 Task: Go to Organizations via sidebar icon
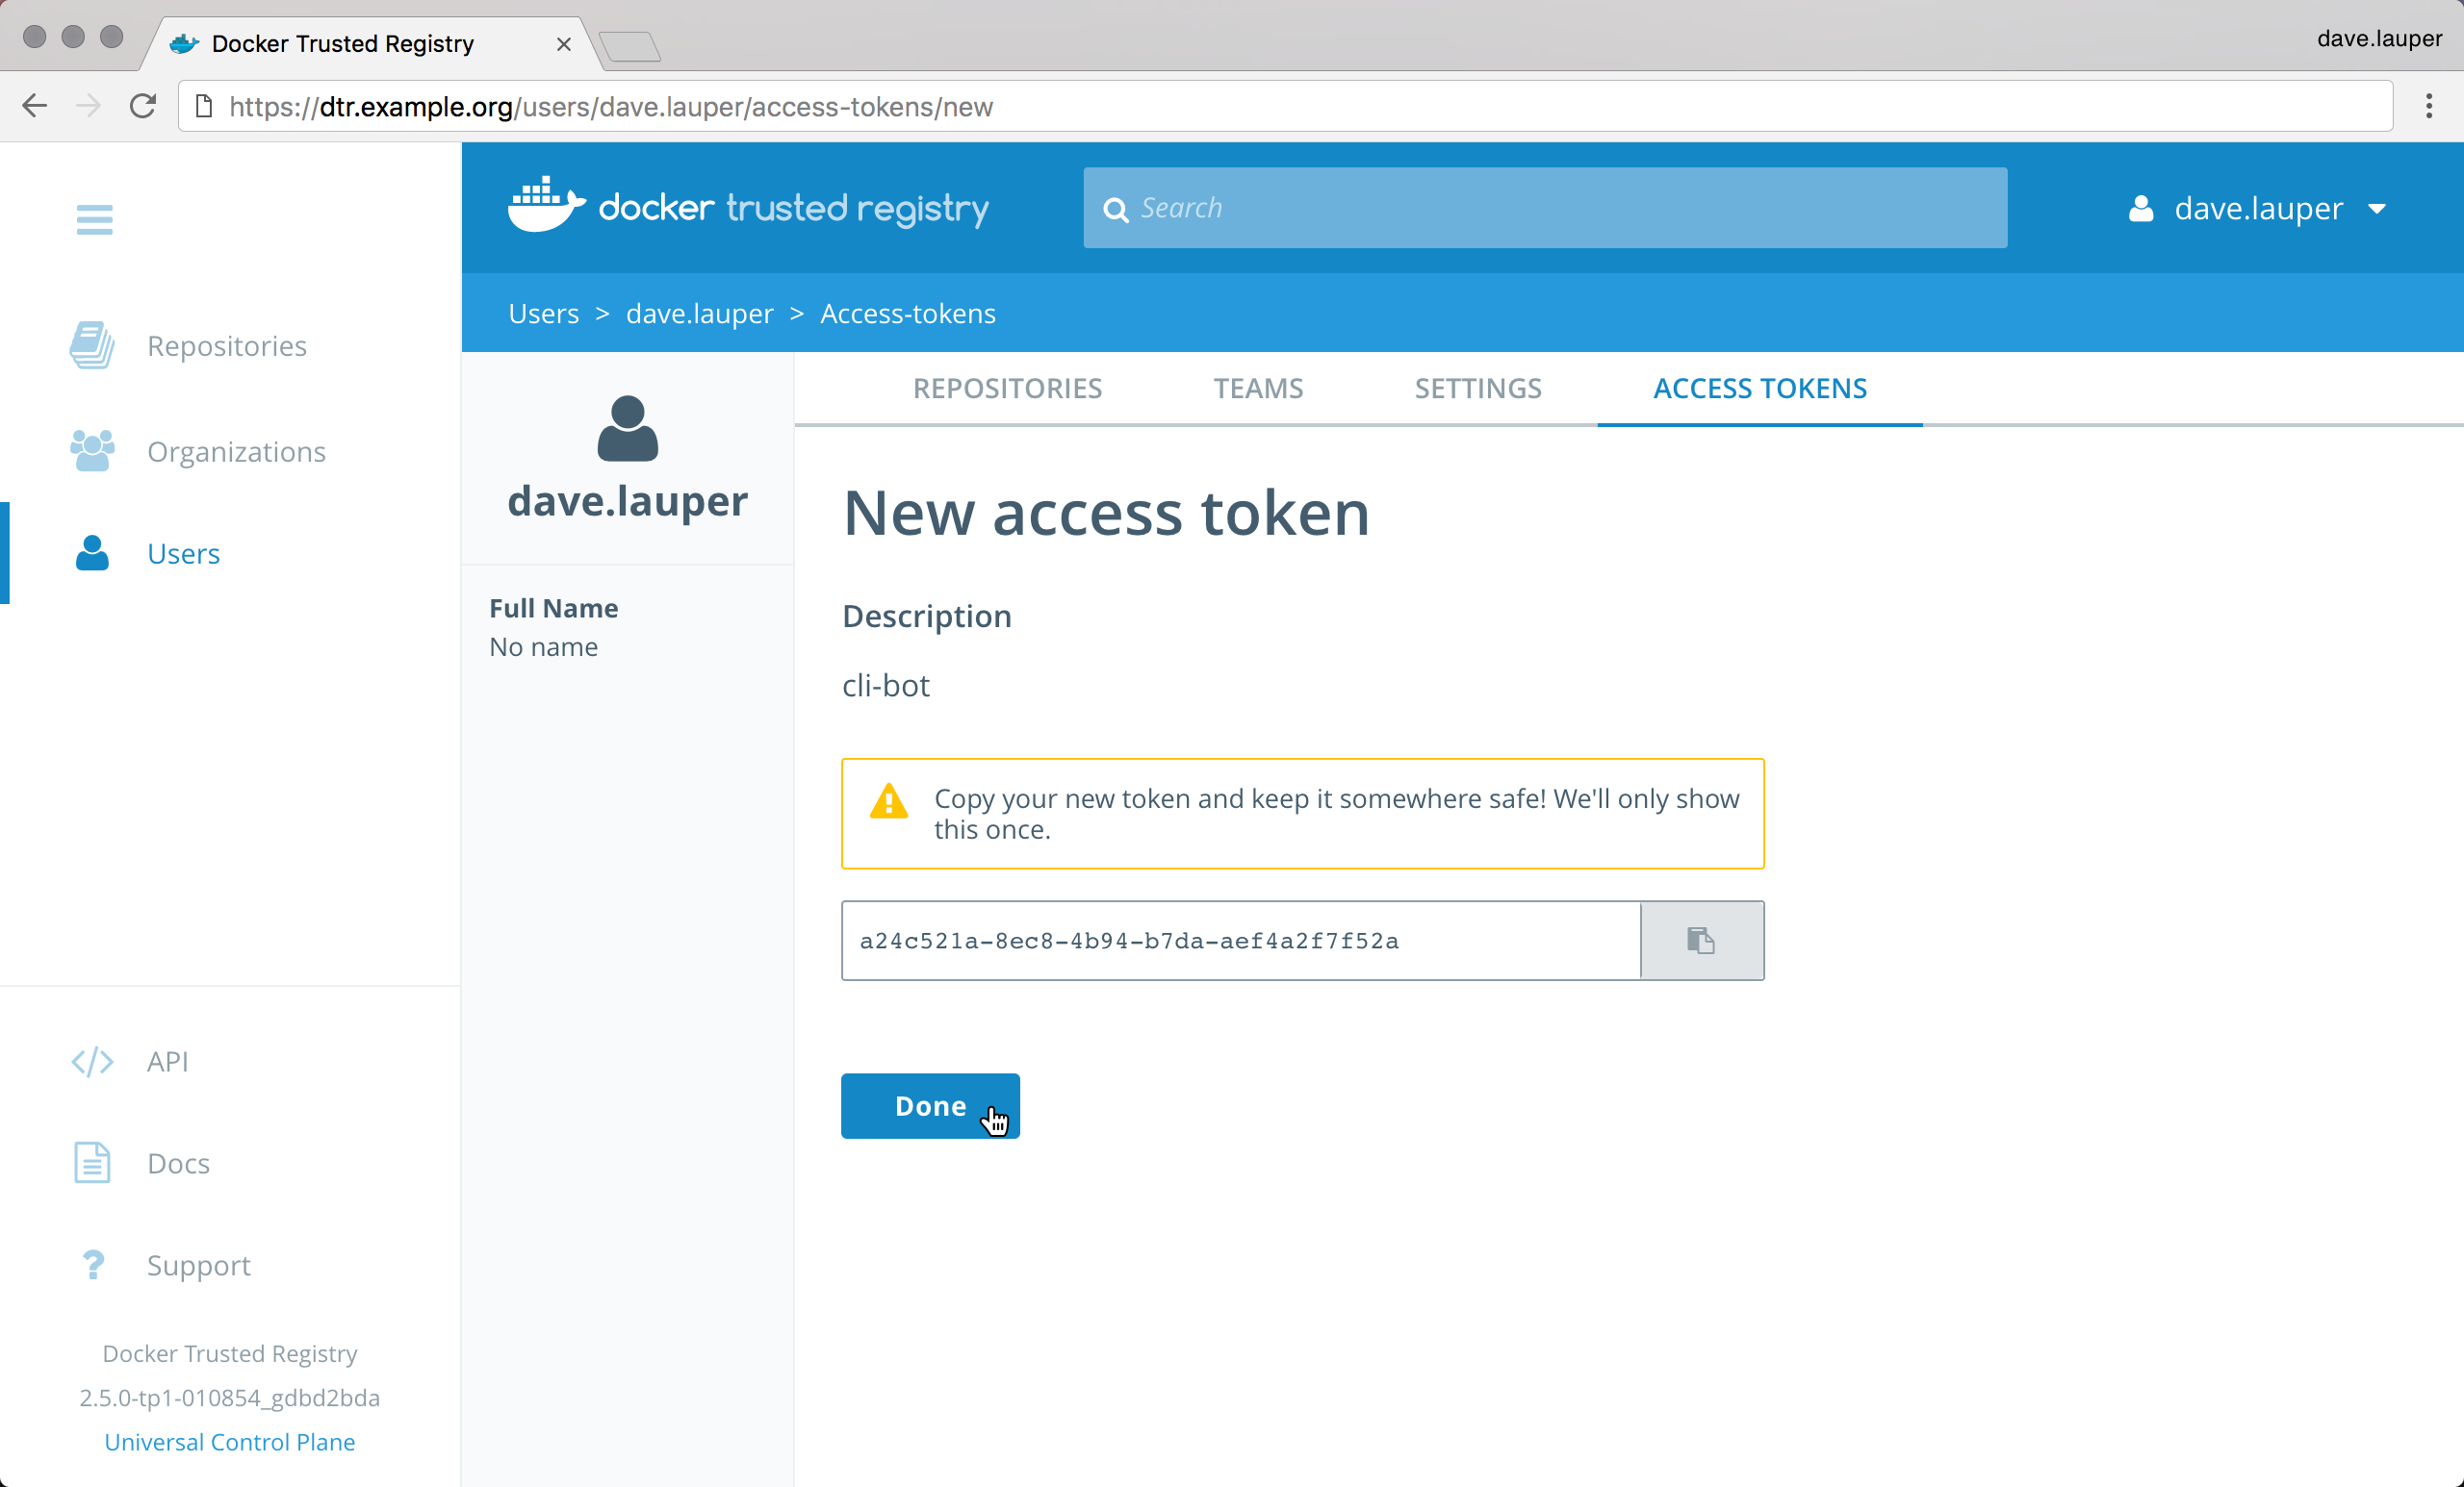(92, 451)
